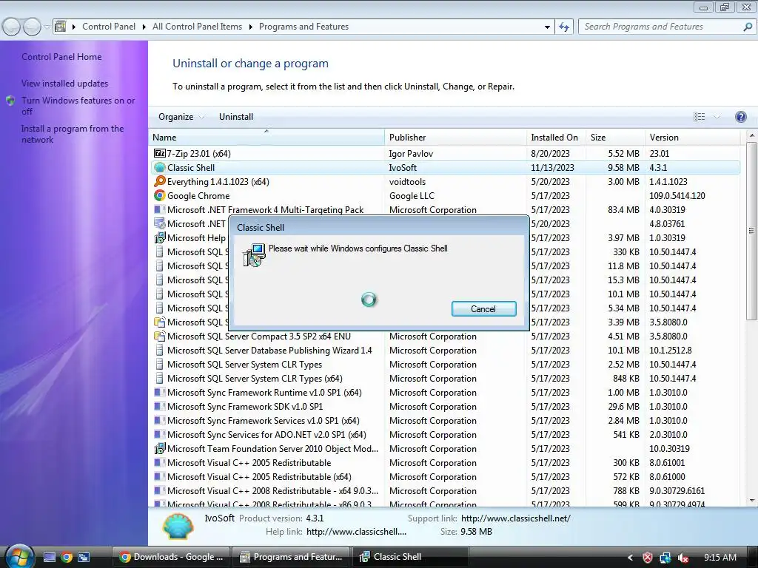
Task: Click the large Classic Shell icon in details pane
Action: click(178, 527)
